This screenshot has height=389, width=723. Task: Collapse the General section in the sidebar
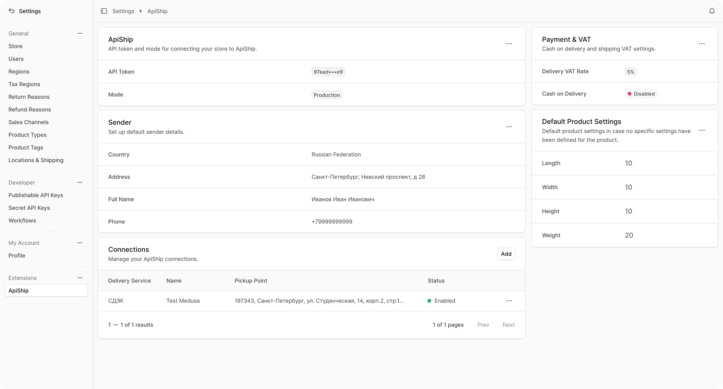click(x=80, y=33)
